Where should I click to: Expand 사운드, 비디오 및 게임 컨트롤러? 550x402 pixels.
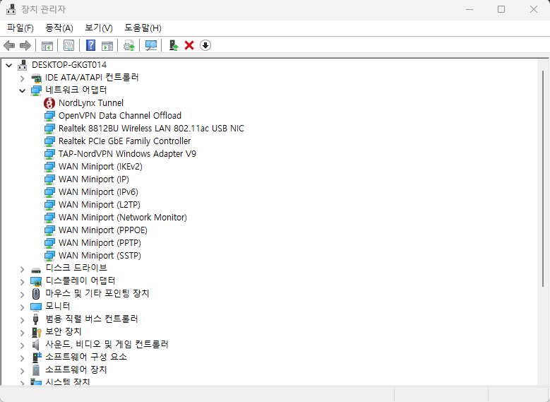[x=23, y=345]
